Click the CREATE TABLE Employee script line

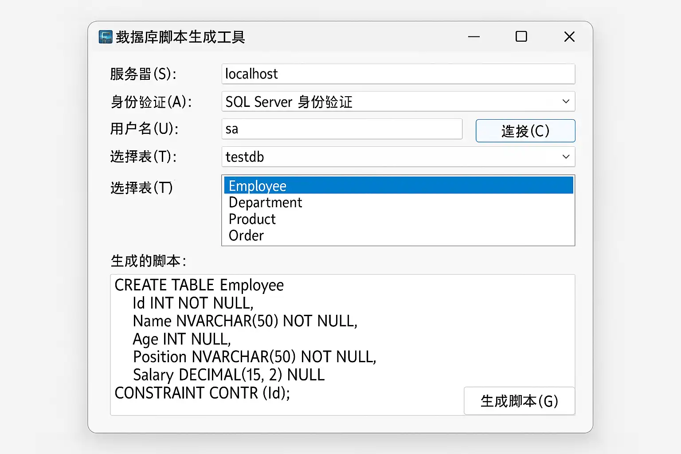point(199,285)
